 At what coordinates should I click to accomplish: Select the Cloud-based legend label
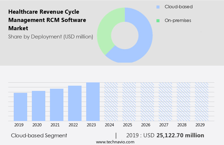(178, 7)
